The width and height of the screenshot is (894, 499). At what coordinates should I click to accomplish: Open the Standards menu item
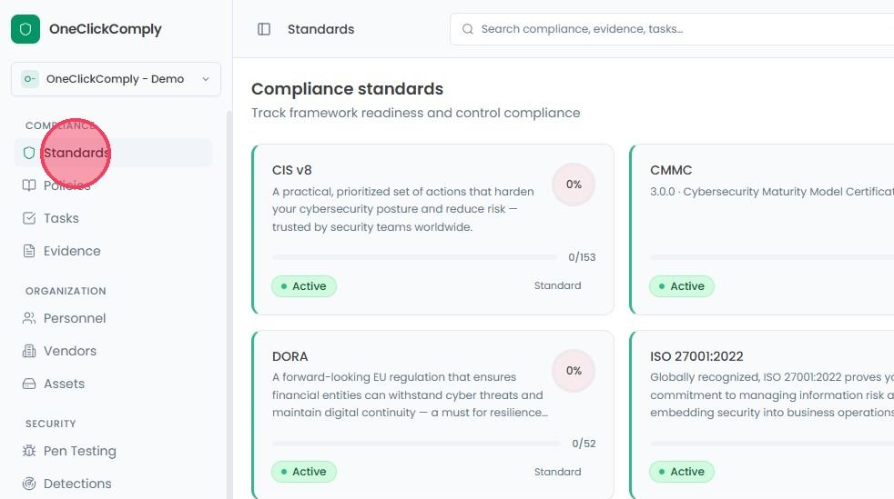point(114,153)
